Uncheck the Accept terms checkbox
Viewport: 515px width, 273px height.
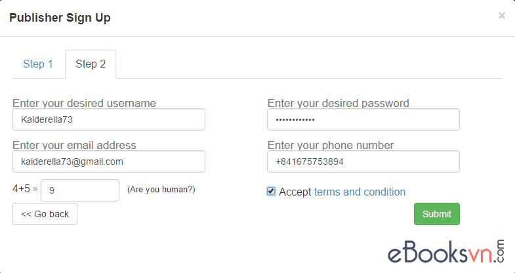point(272,192)
